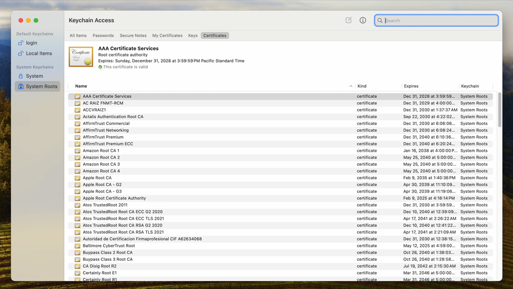Open the info button in toolbar

(363, 20)
